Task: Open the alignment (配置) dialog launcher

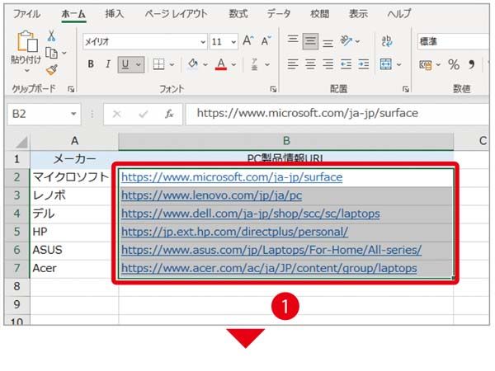Action: click(x=405, y=90)
